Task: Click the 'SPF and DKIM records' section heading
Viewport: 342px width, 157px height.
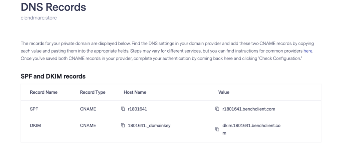Action: pyautogui.click(x=53, y=77)
